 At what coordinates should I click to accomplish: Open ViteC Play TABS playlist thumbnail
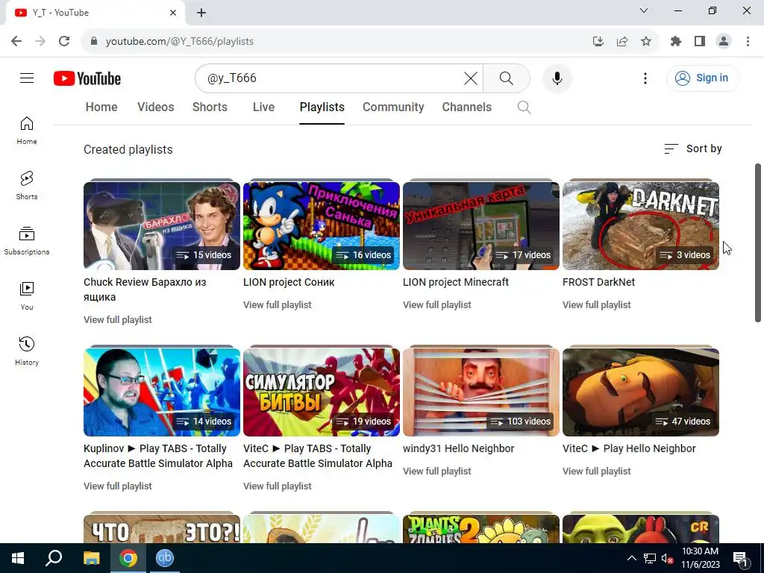click(x=322, y=392)
